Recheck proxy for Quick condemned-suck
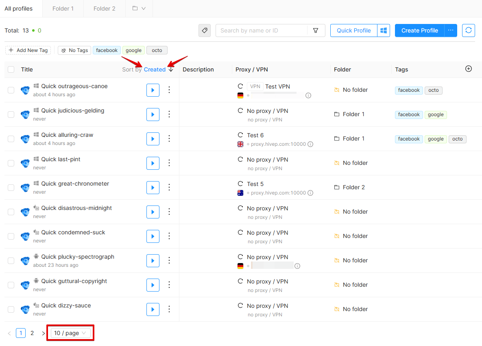 240,232
